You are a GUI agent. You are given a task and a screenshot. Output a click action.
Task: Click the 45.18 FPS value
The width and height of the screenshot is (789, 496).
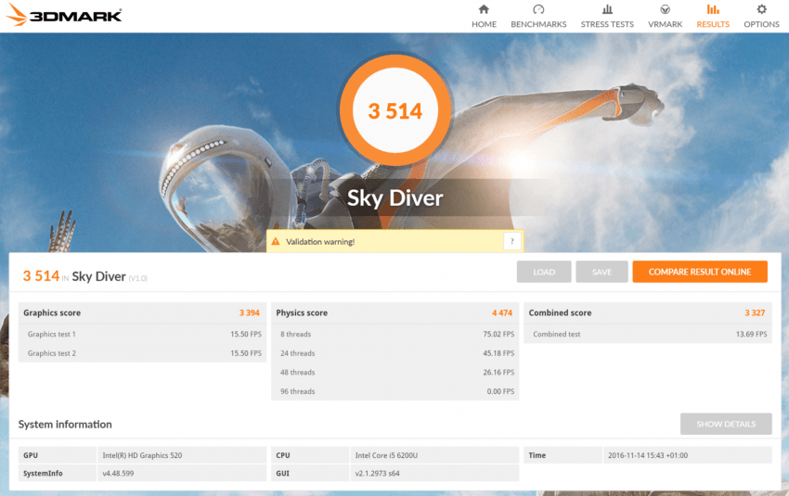point(498,353)
